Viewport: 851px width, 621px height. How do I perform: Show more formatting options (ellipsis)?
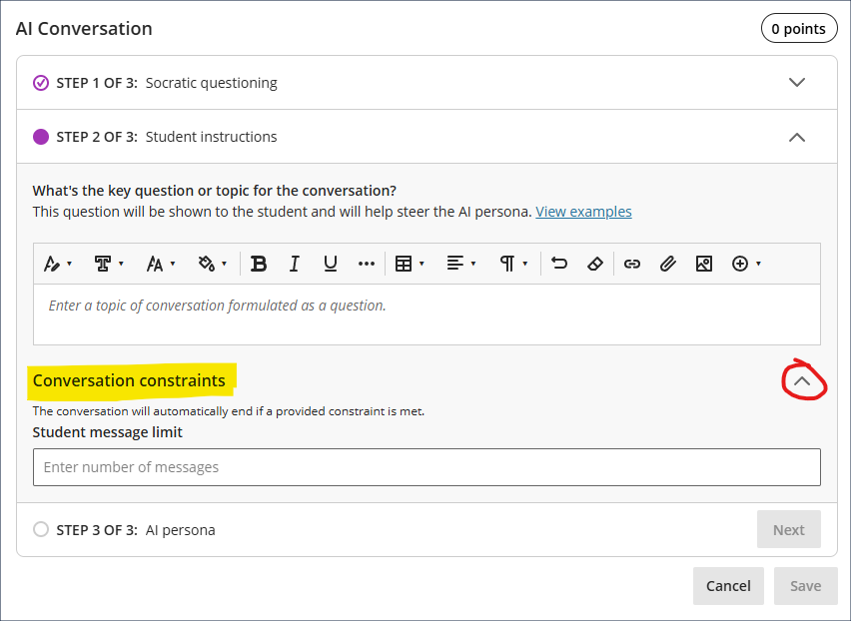[366, 264]
